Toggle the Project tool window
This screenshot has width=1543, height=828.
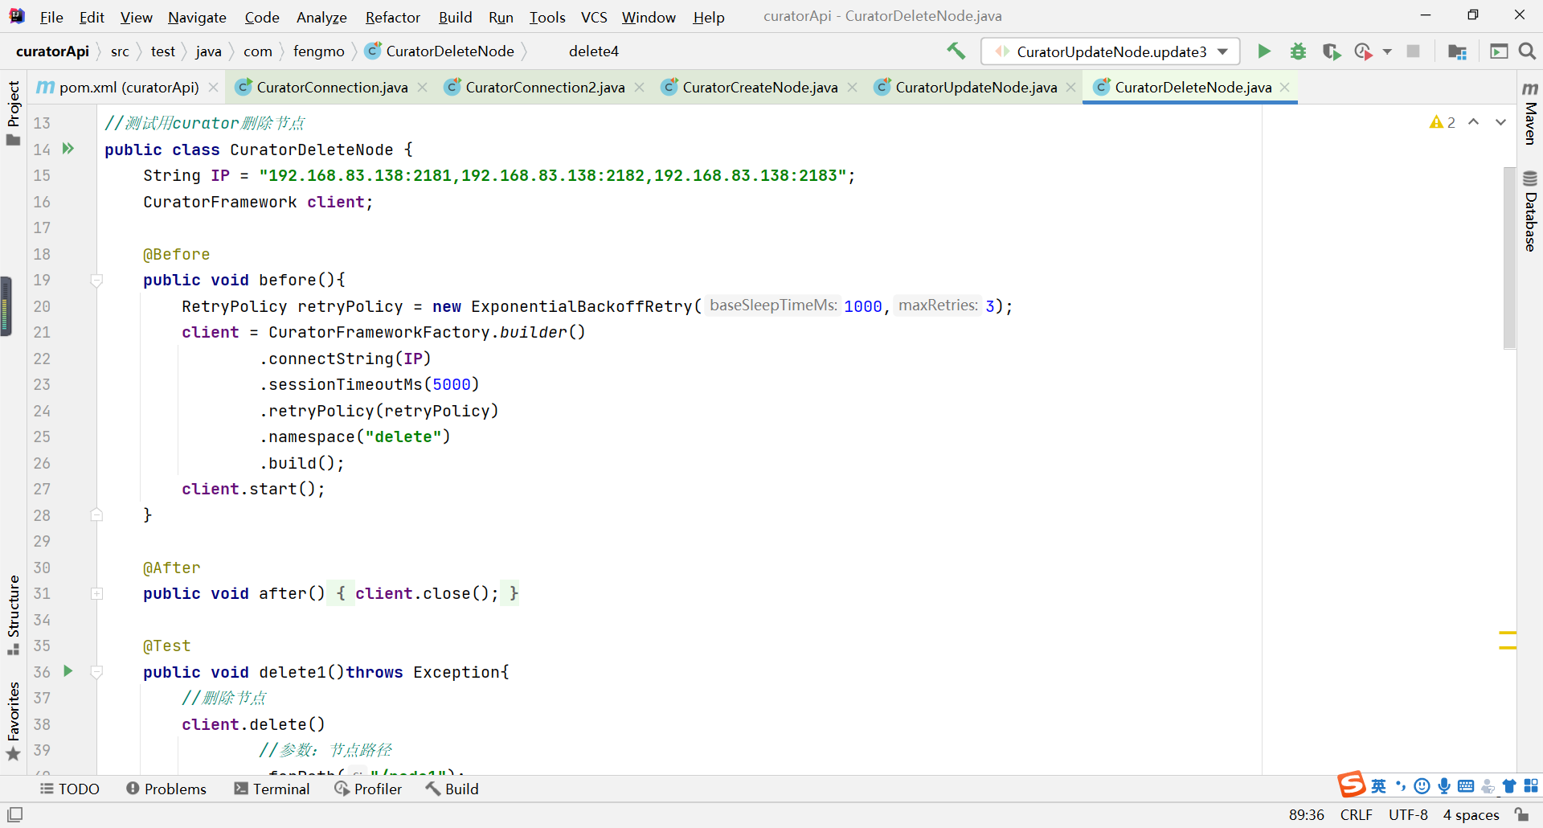13,113
